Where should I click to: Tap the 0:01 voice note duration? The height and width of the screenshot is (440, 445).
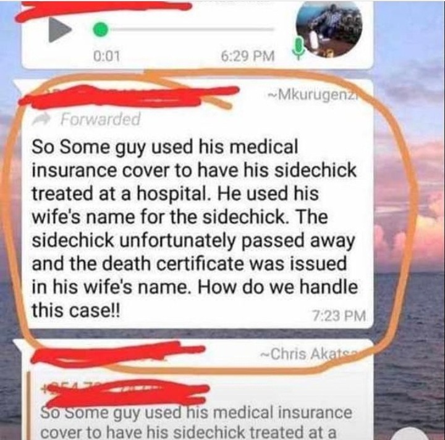(x=106, y=56)
